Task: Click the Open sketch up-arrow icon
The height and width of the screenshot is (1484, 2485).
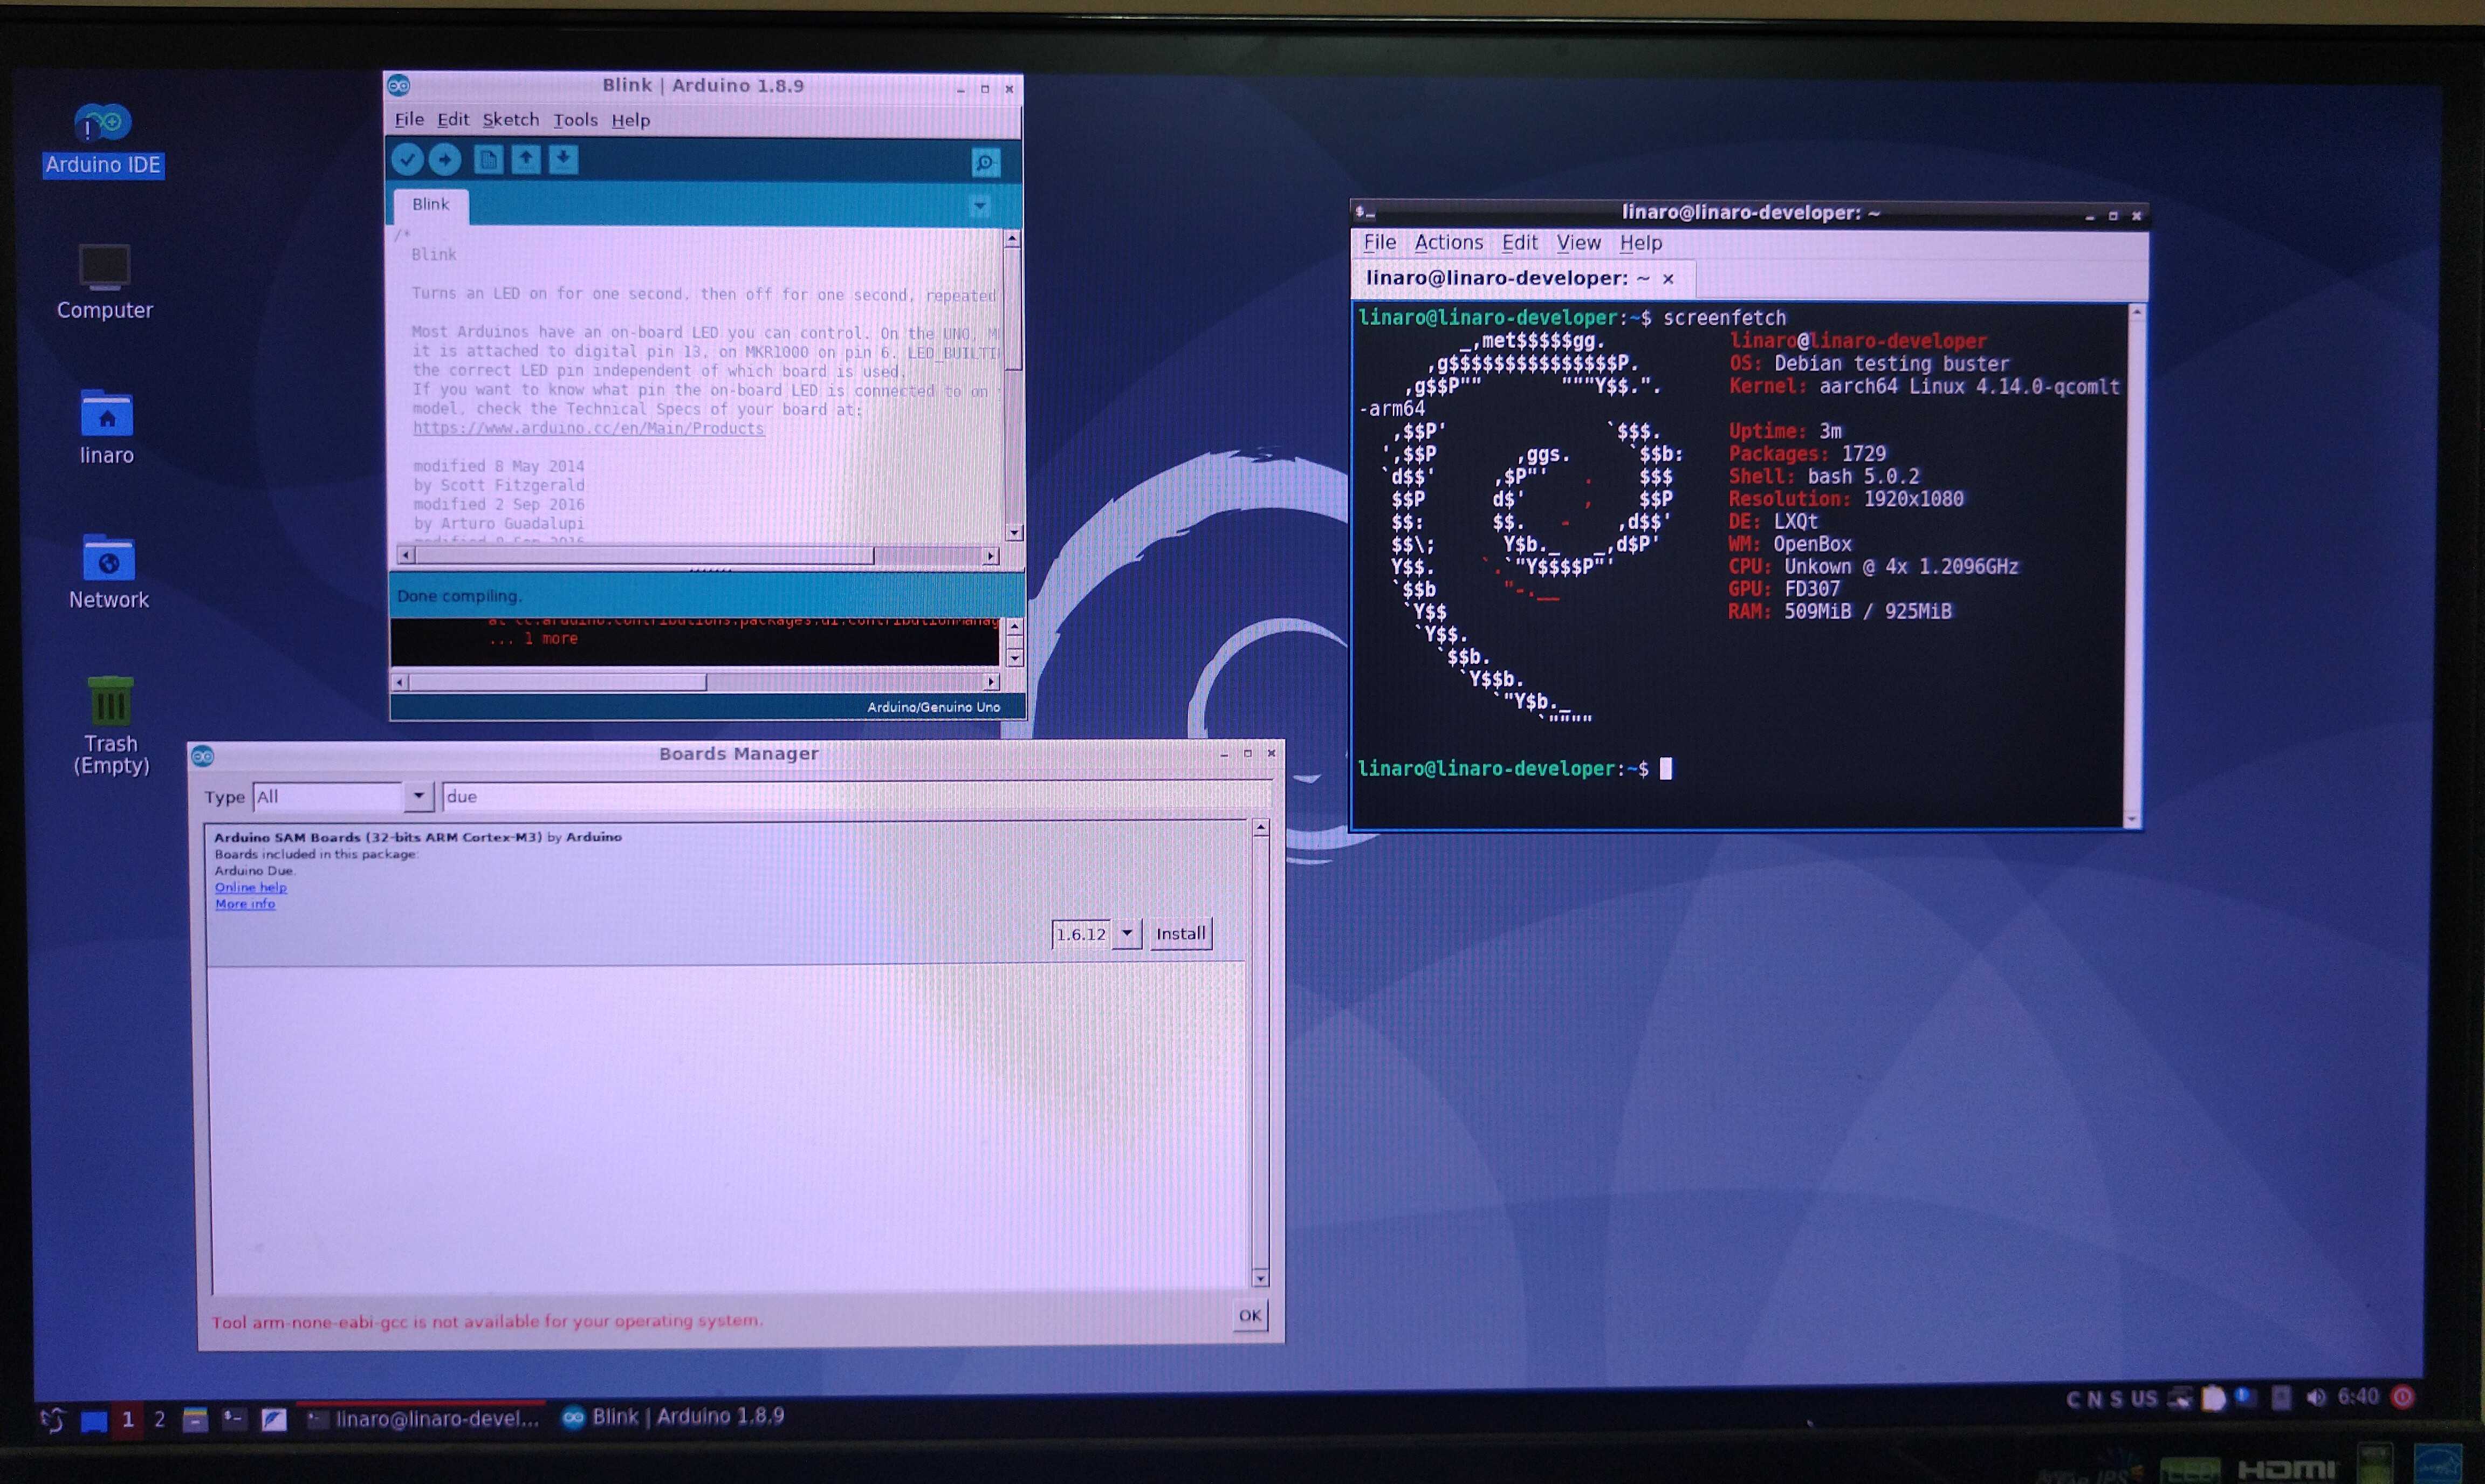Action: tap(526, 160)
